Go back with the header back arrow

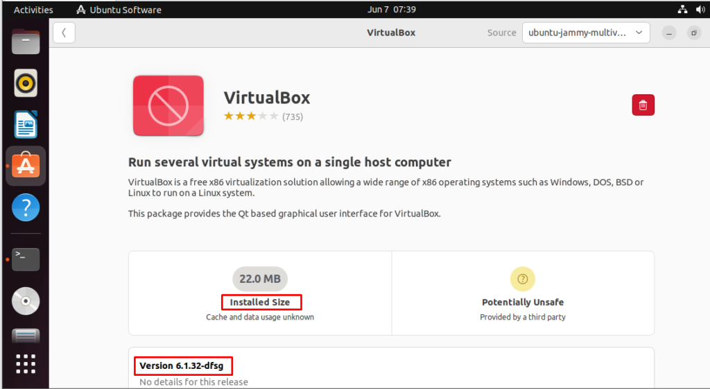pyautogui.click(x=64, y=33)
